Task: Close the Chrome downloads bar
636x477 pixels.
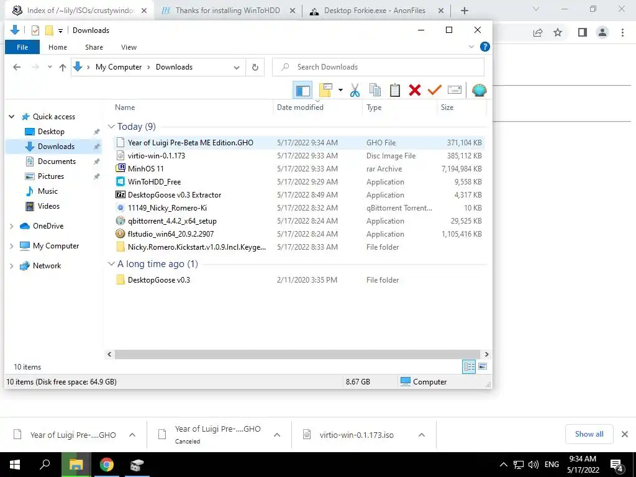Action: (x=625, y=434)
